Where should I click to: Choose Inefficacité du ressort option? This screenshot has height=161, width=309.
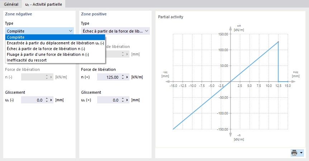pos(55,60)
